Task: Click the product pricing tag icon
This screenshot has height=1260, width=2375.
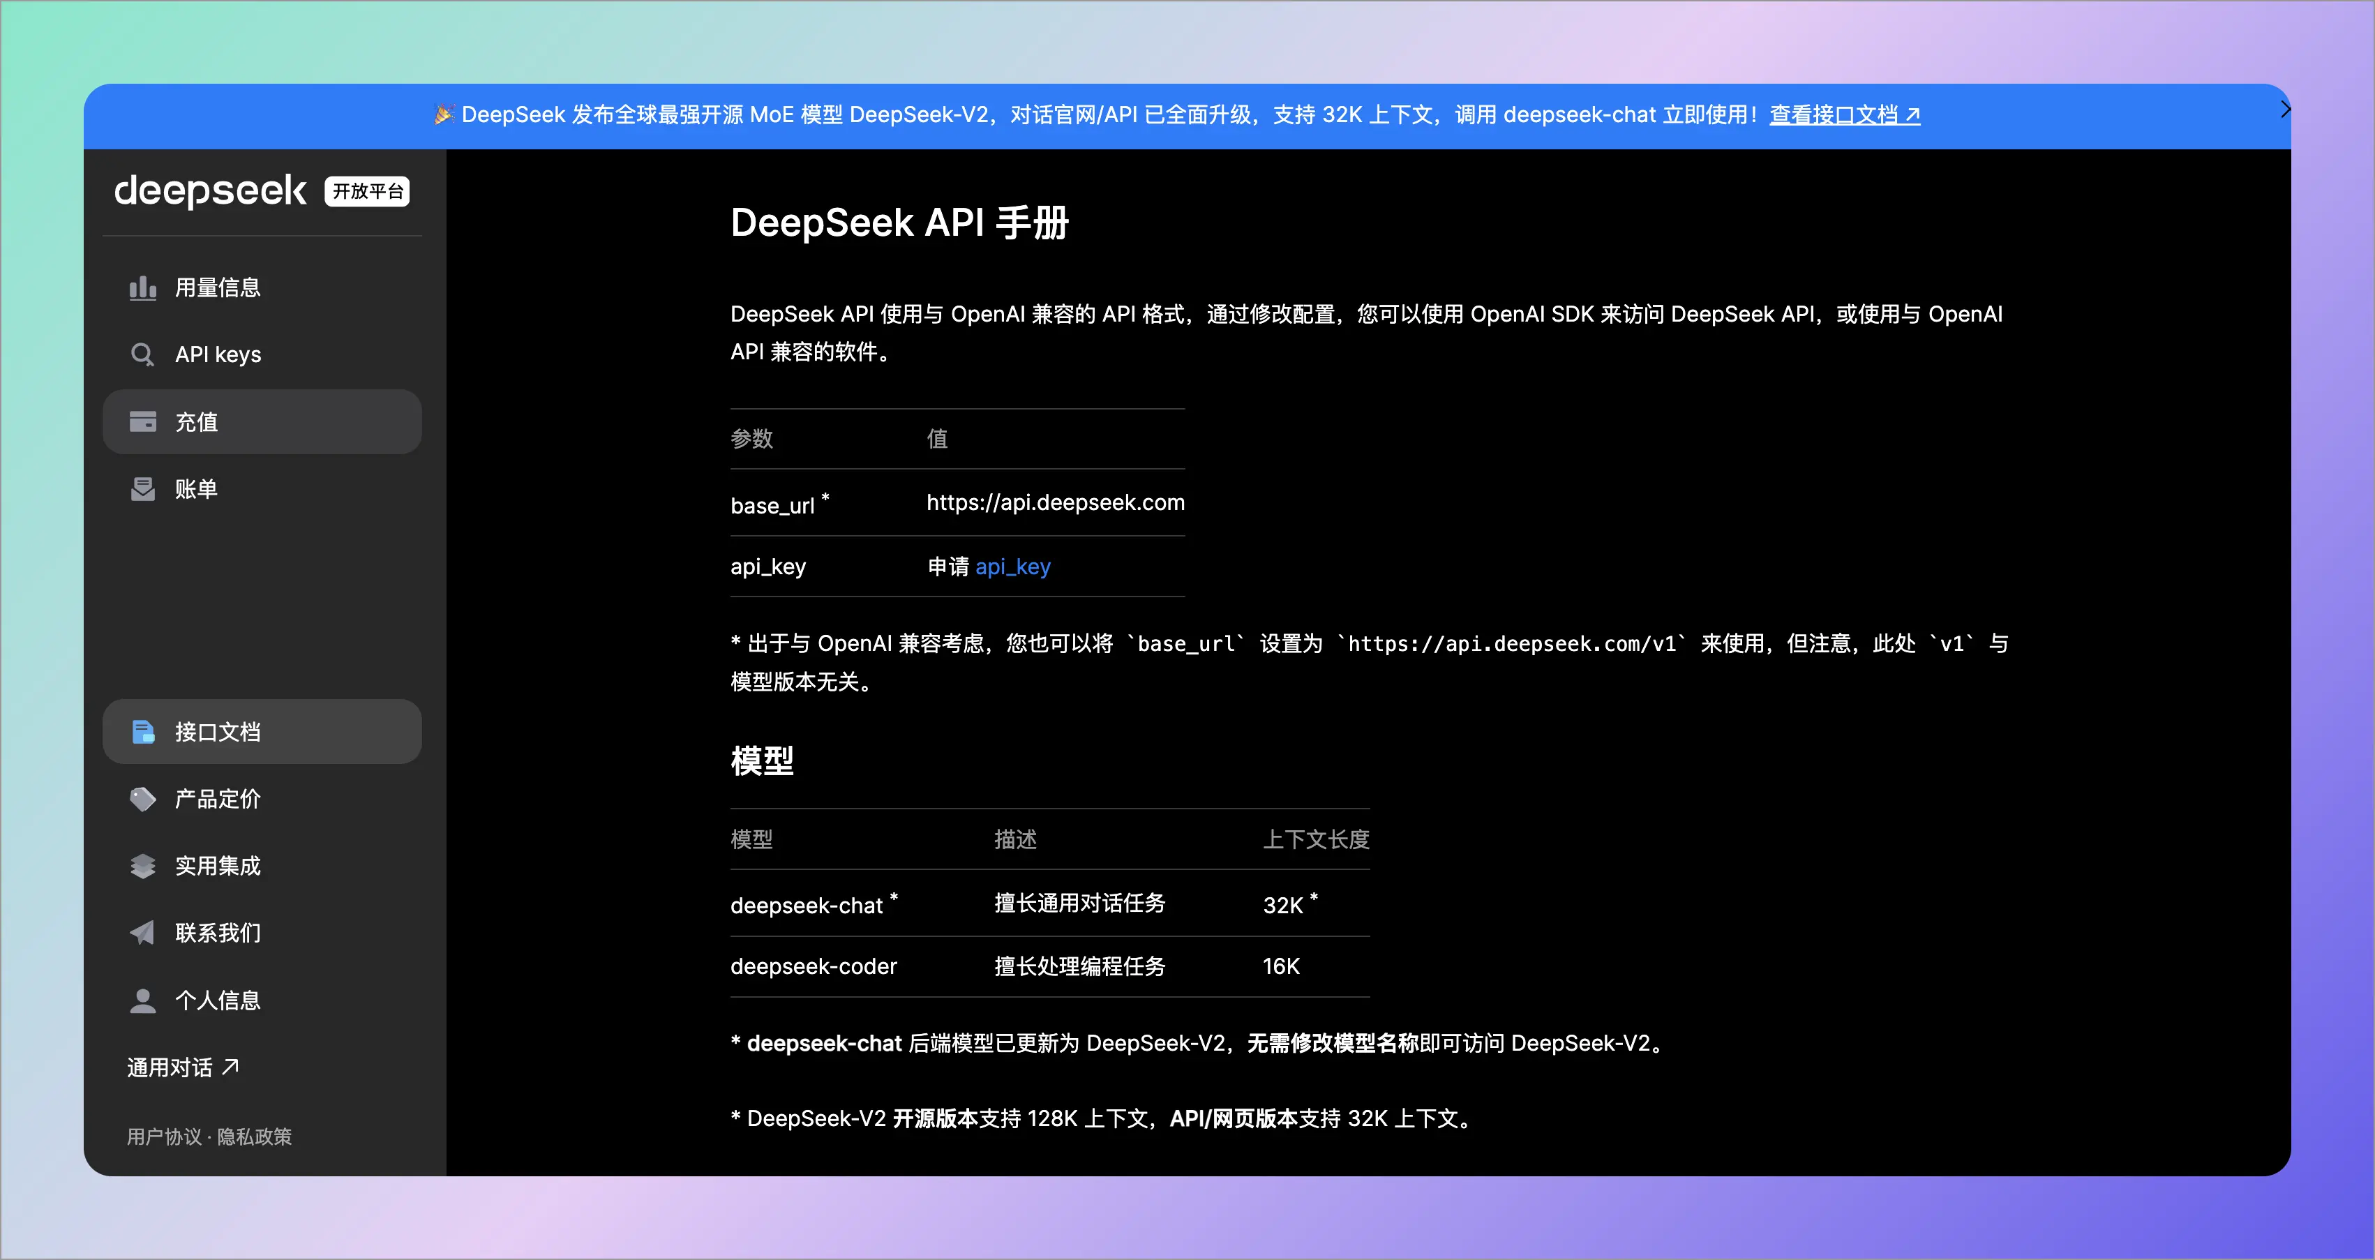Action: tap(143, 799)
